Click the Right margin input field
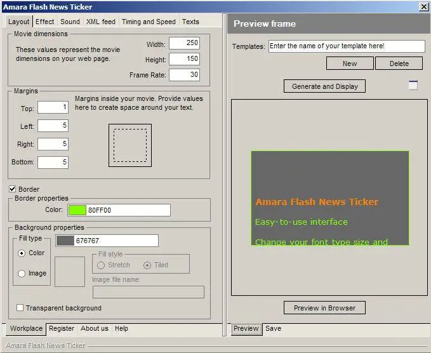The width and height of the screenshot is (431, 353). click(x=53, y=144)
